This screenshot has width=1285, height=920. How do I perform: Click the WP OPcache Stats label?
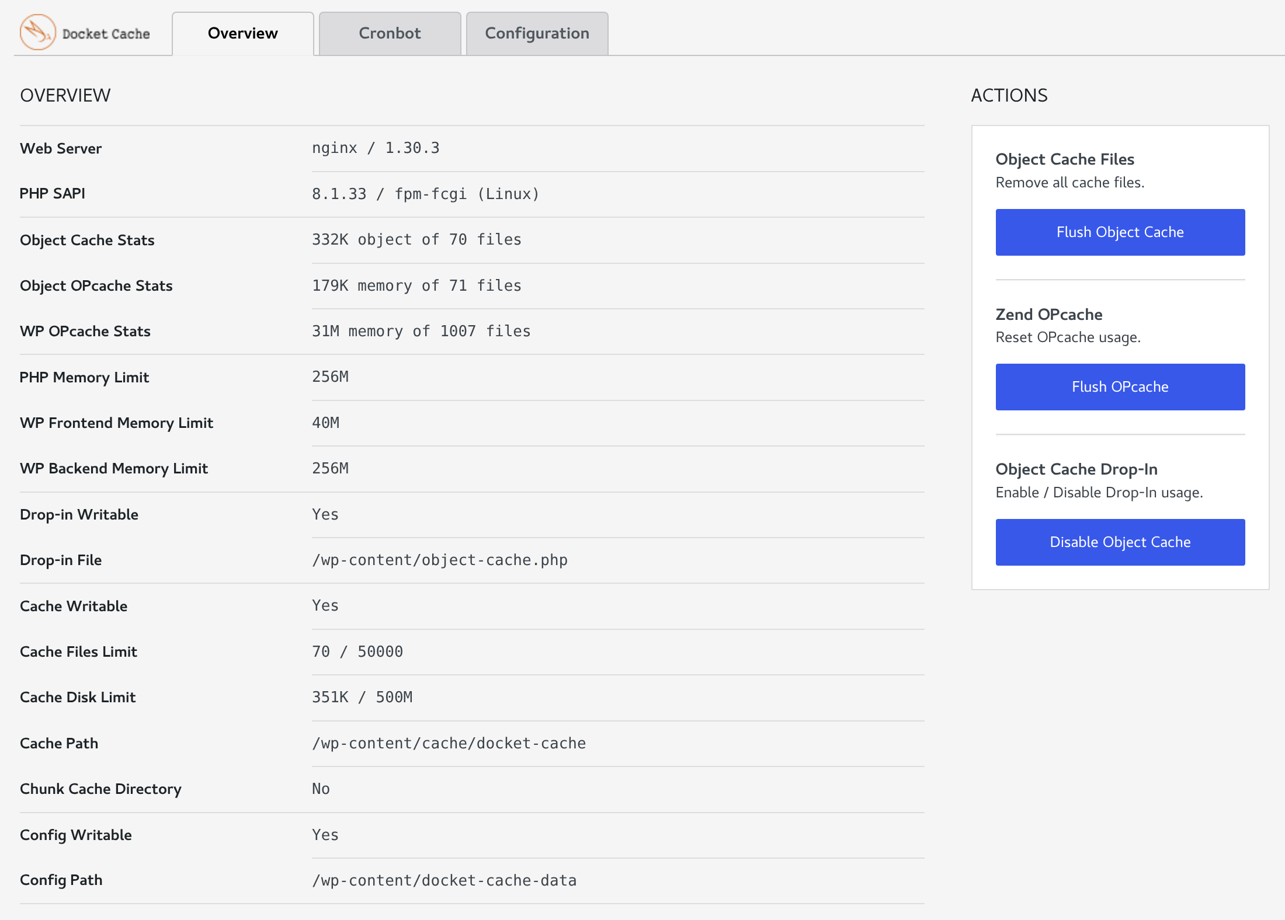point(85,331)
